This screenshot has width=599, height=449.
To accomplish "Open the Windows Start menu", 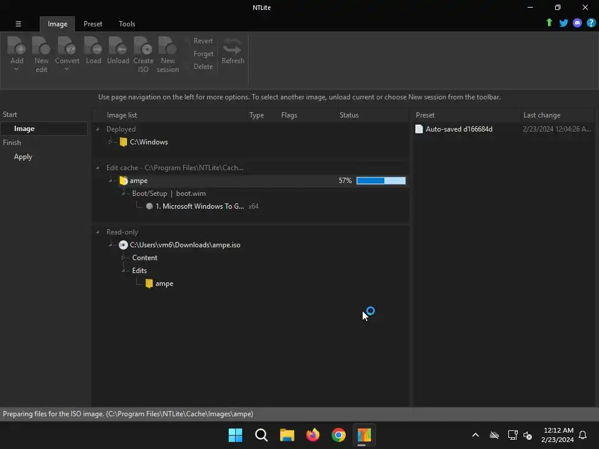I will pos(235,435).
